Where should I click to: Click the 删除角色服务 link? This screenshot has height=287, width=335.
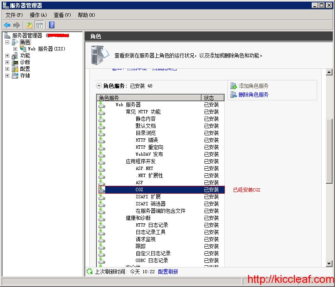tap(254, 95)
